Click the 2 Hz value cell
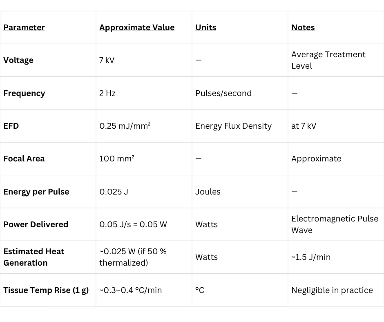384x322 pixels. [x=107, y=93]
